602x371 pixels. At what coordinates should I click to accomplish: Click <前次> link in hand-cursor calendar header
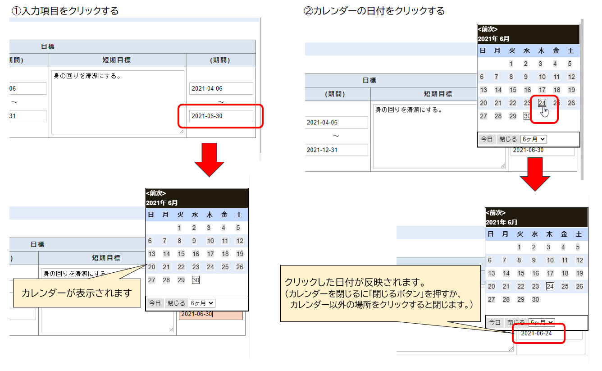pos(488,29)
